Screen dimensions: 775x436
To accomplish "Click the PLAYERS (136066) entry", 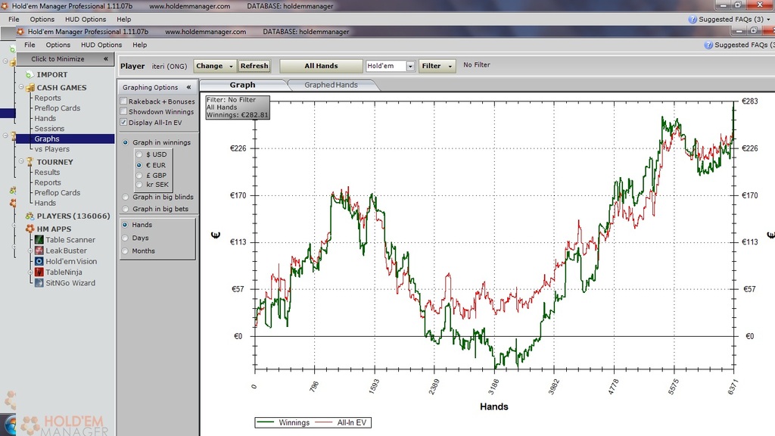I will pyautogui.click(x=73, y=216).
